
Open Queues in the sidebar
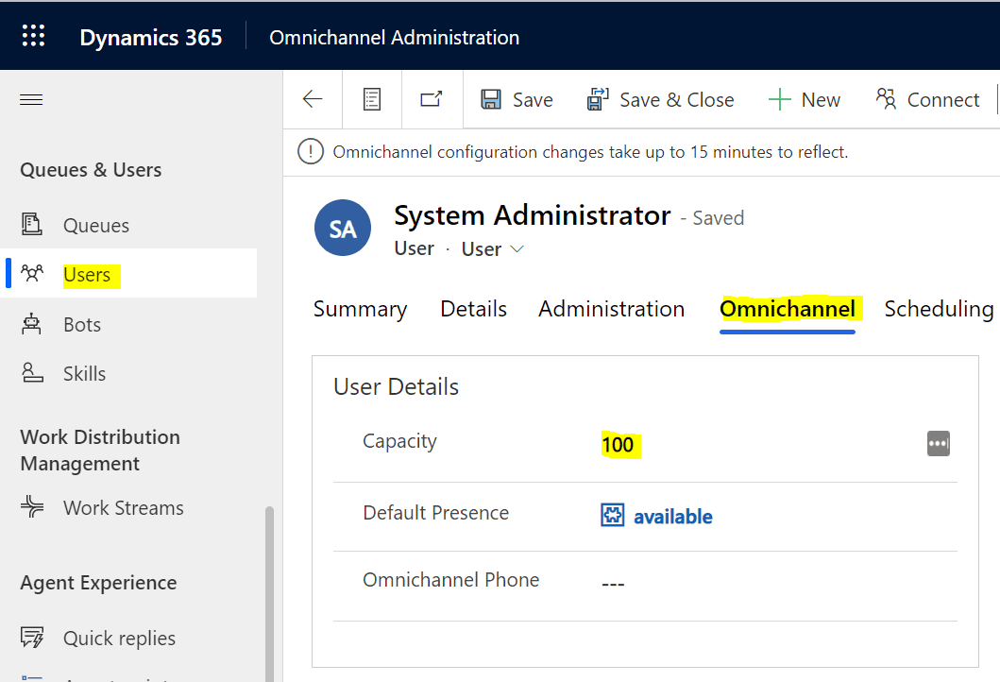pos(95,225)
